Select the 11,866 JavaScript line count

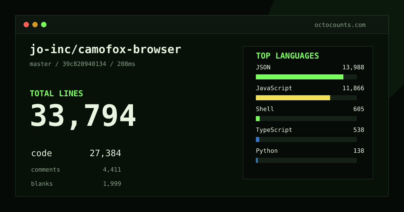pyautogui.click(x=353, y=88)
